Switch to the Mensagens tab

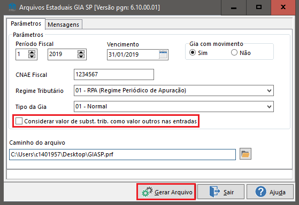[x=63, y=25]
